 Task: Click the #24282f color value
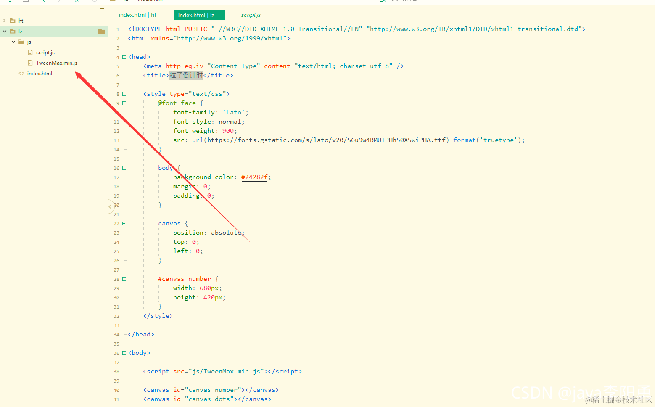254,177
